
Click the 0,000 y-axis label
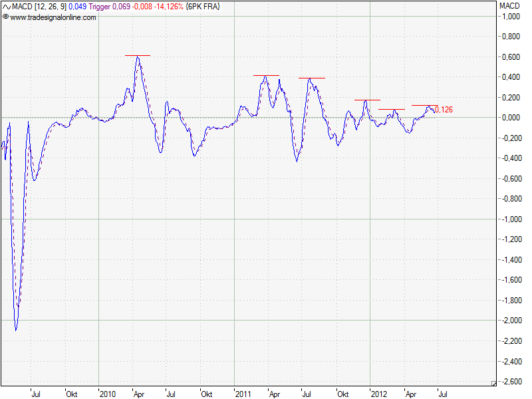(511, 118)
